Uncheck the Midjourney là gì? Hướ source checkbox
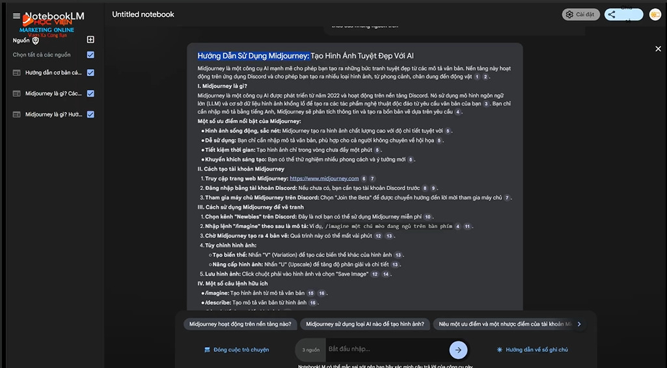667x368 pixels. point(90,114)
